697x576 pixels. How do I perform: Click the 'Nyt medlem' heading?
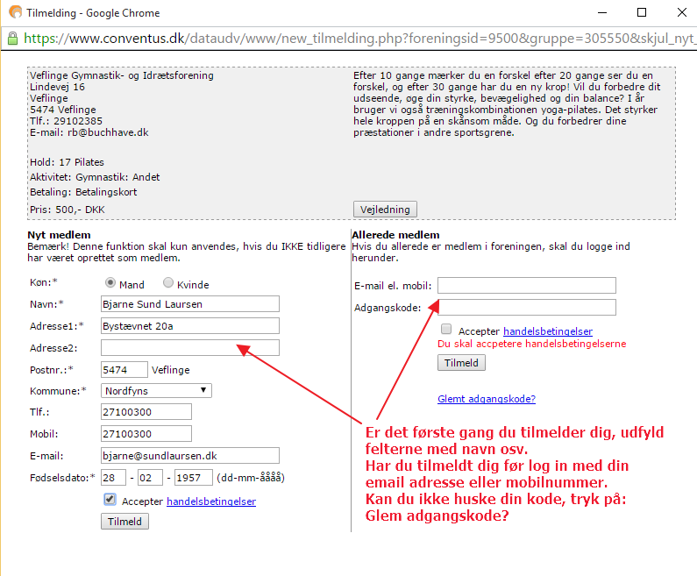59,235
